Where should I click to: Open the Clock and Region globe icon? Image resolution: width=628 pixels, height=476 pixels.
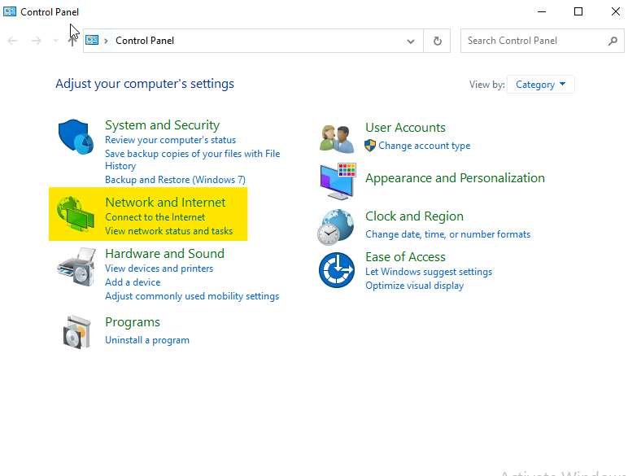(x=336, y=227)
